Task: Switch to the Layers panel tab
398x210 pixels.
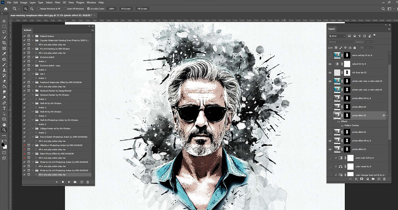Action: coord(331,29)
